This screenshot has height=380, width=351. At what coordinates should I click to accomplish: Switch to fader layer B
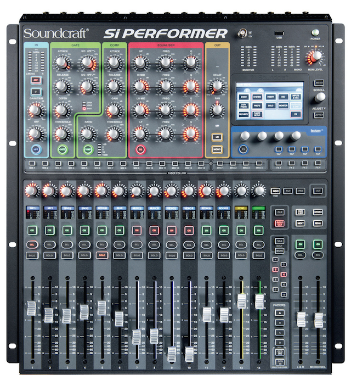coord(280,323)
